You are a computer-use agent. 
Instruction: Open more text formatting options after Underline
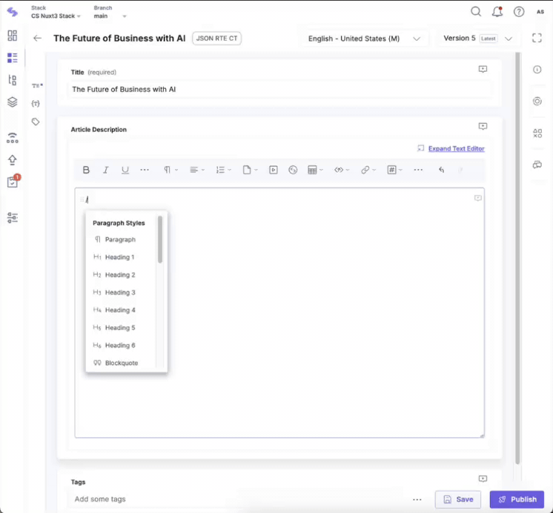coord(145,170)
